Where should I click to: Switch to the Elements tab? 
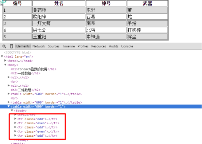(x=23, y=46)
